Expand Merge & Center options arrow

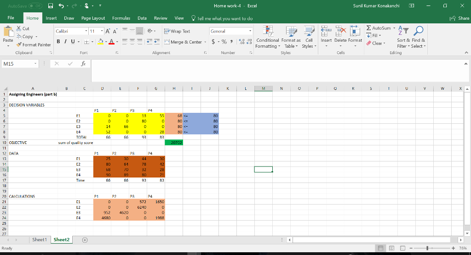(205, 42)
